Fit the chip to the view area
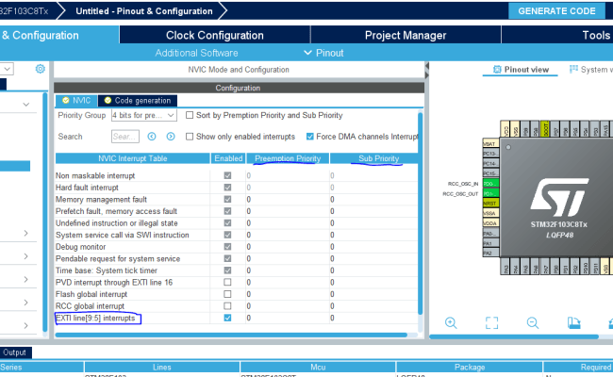Viewport: 613px width, 377px height. point(491,322)
